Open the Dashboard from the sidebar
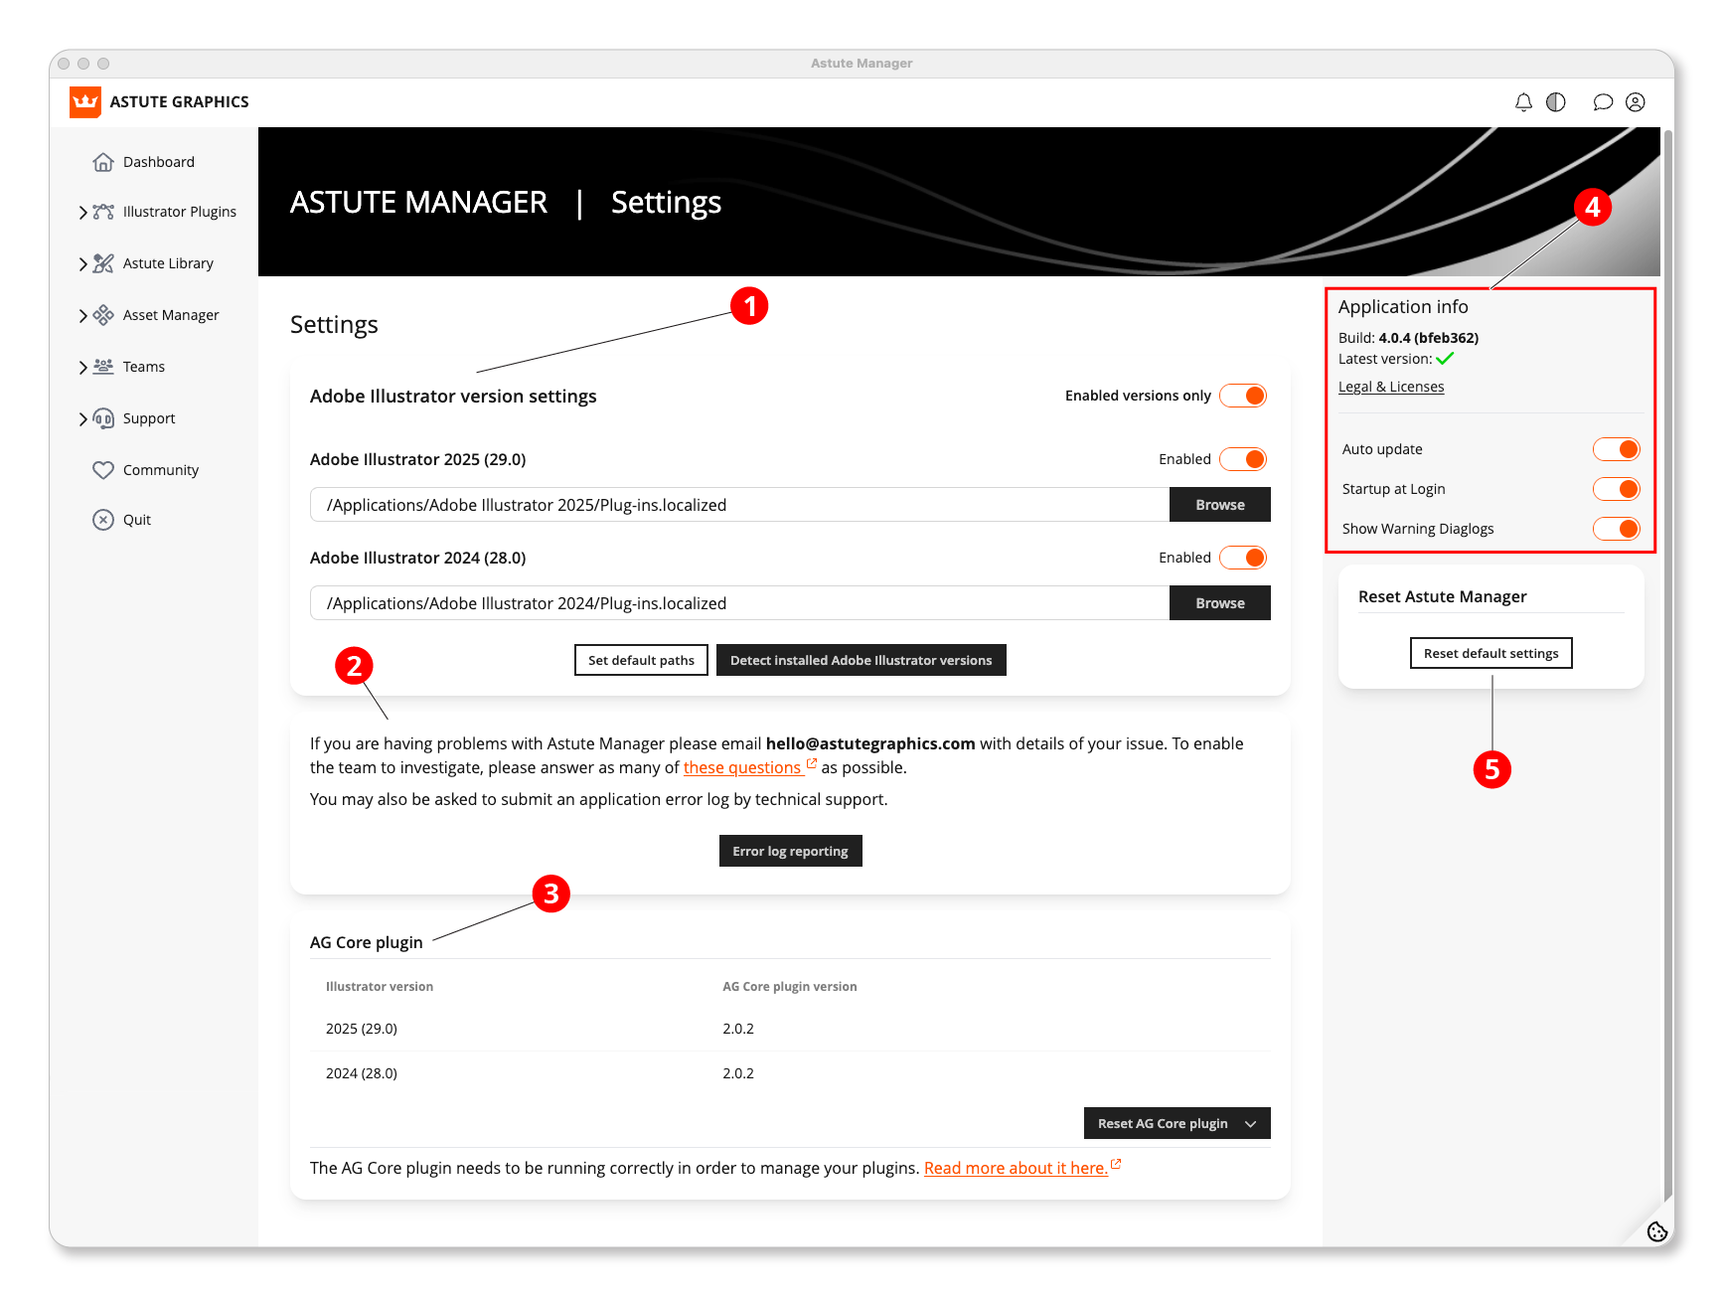Viewport: 1725px width, 1298px height. 159,161
